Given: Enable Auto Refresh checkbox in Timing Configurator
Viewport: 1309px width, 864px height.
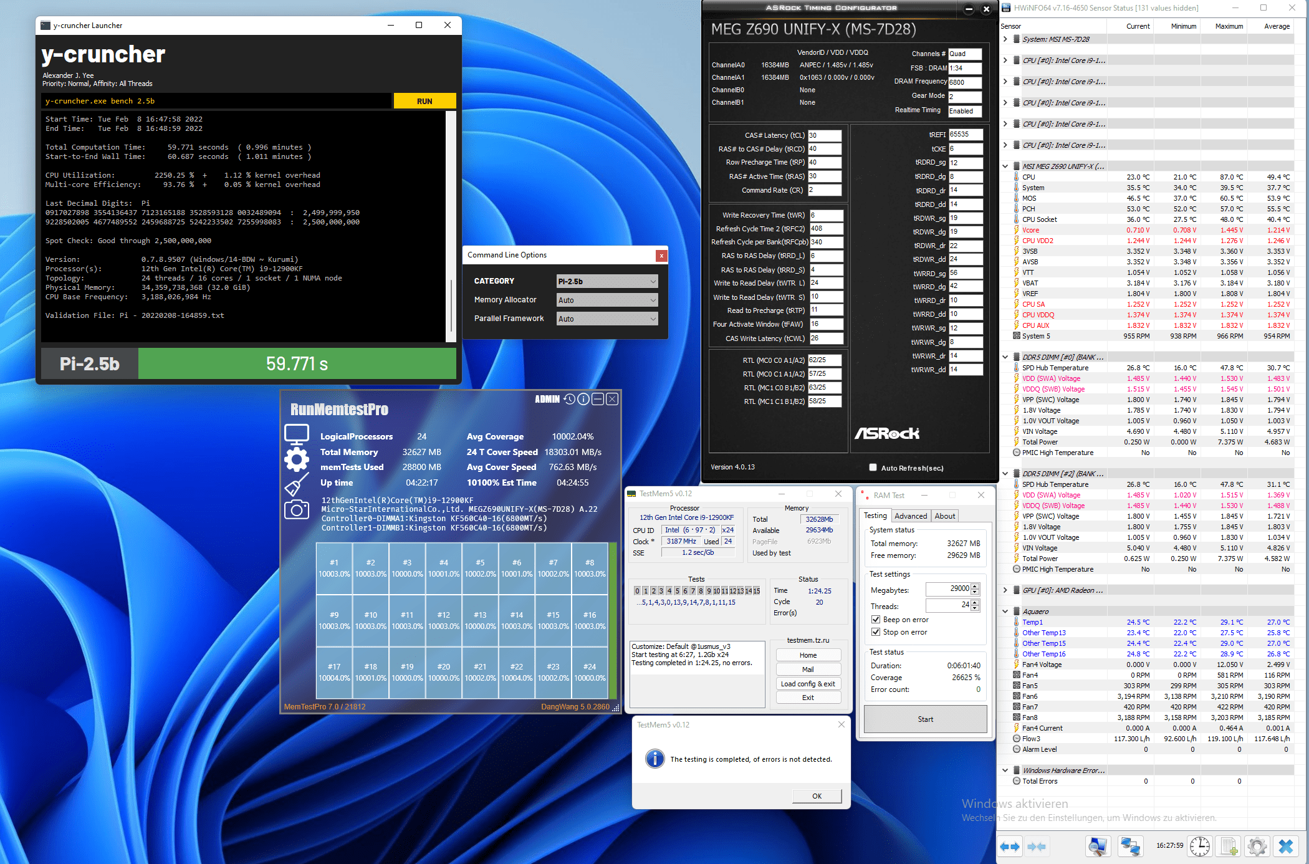Looking at the screenshot, I should (873, 468).
